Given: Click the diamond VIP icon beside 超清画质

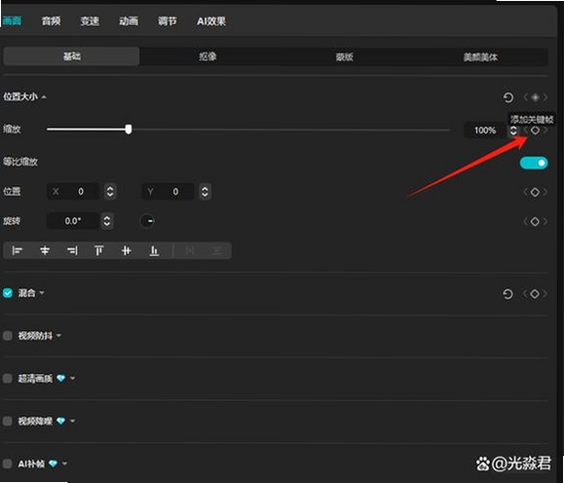Looking at the screenshot, I should click(61, 379).
